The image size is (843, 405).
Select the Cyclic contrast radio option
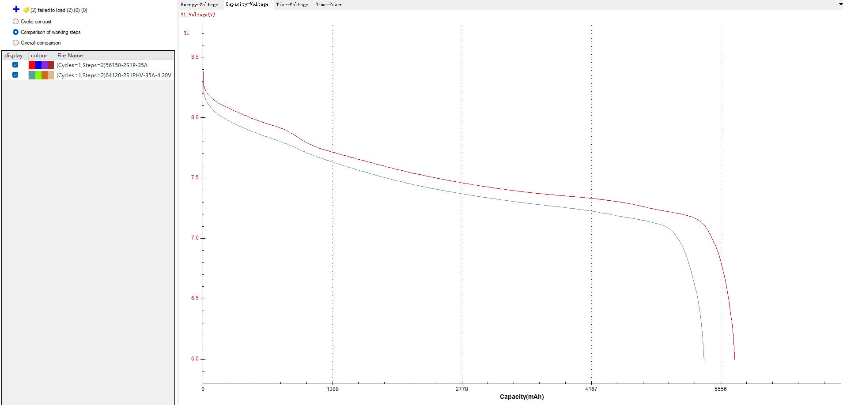click(x=16, y=22)
